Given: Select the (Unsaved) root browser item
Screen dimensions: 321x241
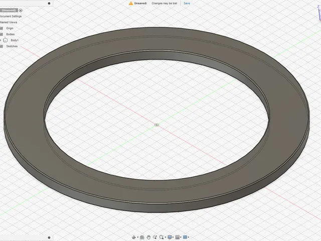Looking at the screenshot, I should click(x=9, y=10).
